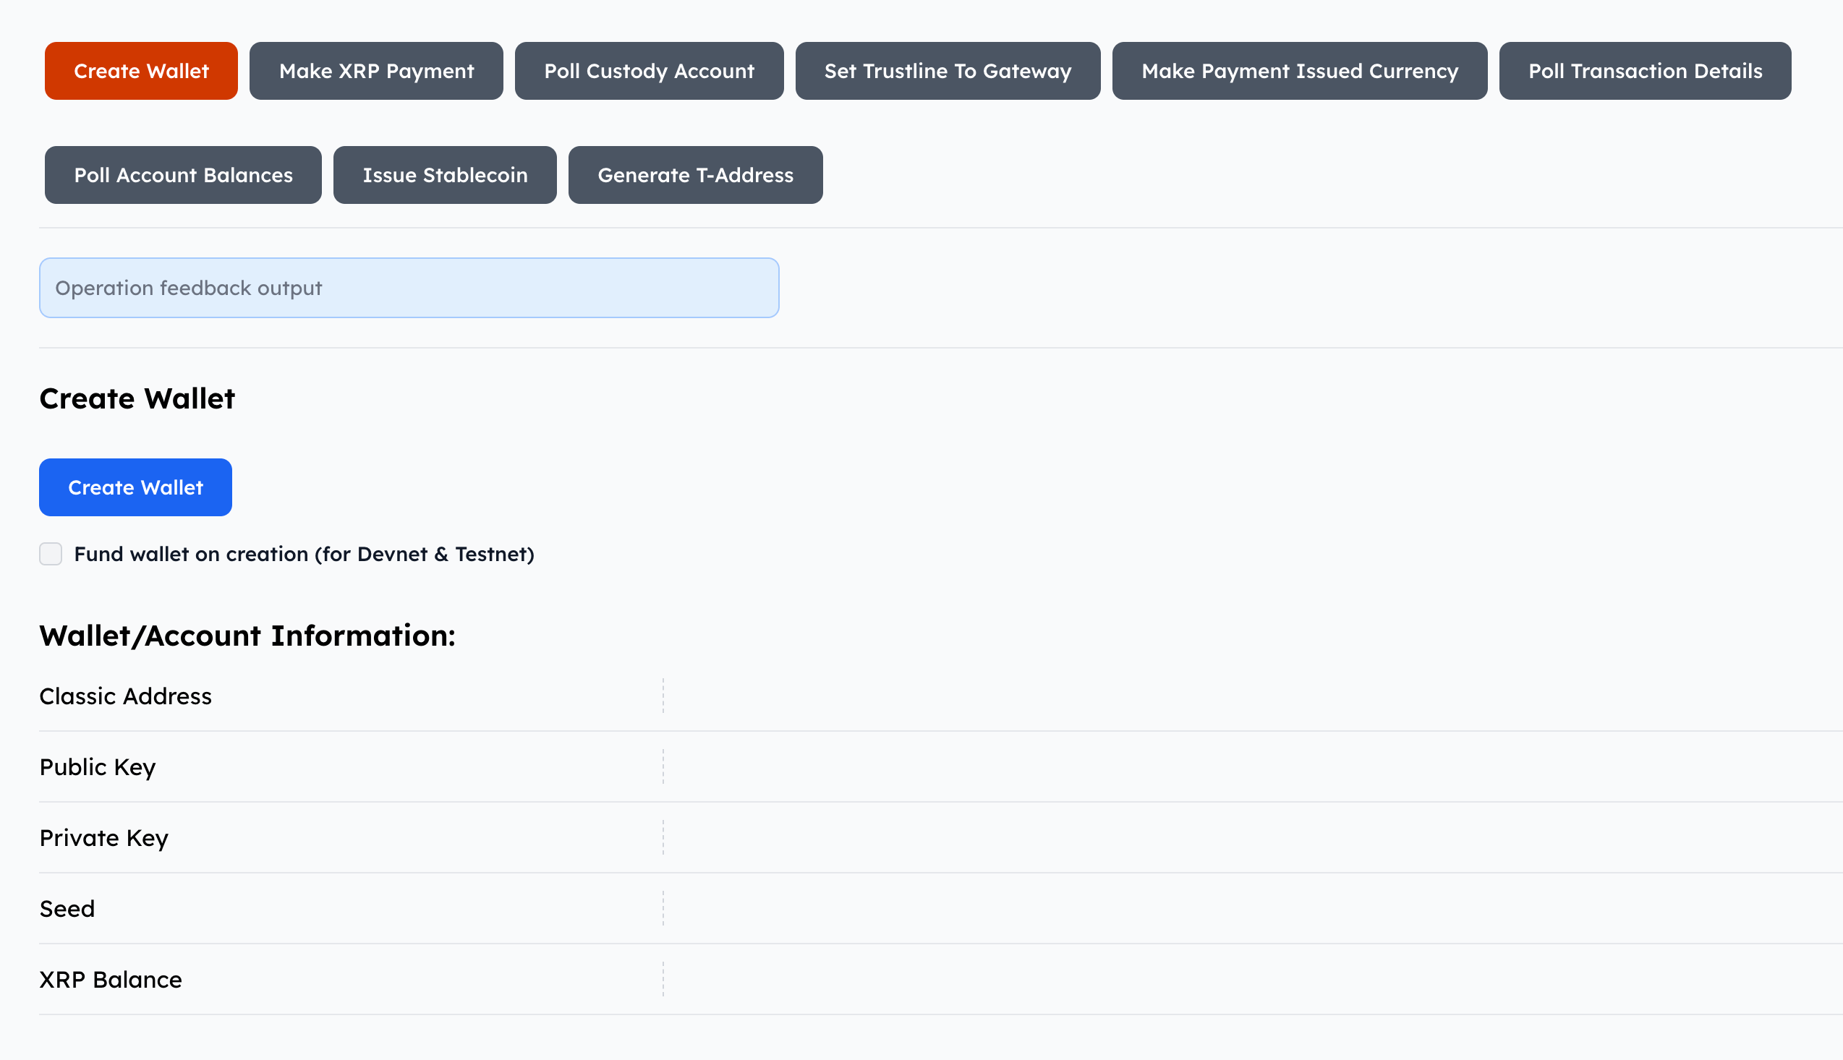Open the Poll Account Balances panel

183,175
